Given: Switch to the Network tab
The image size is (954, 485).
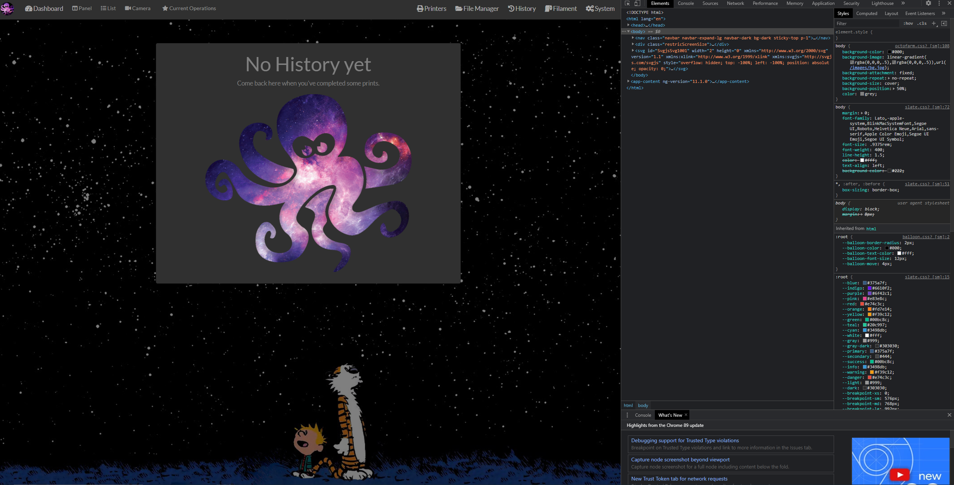Looking at the screenshot, I should click(735, 3).
